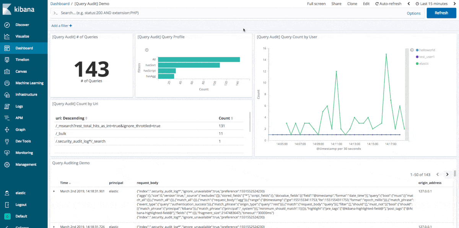Open the Visualize chart icon
Screen dimensions: 459x228
[7, 36]
